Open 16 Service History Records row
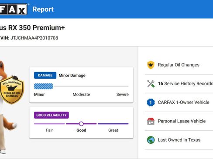213x159 pixels. 179,83
